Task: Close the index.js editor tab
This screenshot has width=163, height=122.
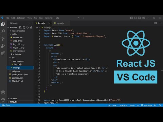Action: 50,23
